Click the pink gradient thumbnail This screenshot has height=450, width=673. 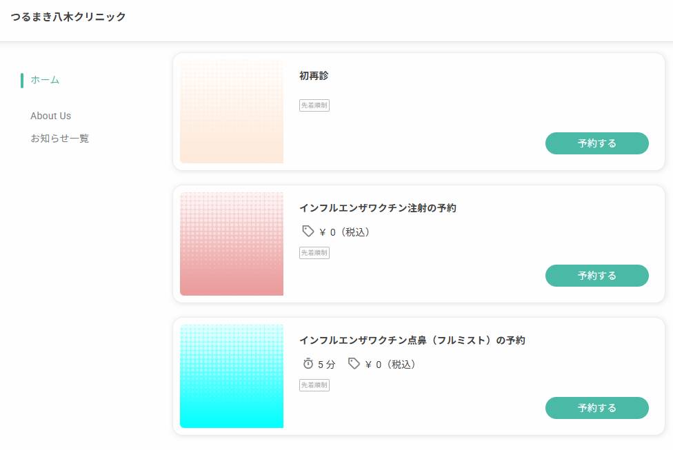tap(232, 244)
